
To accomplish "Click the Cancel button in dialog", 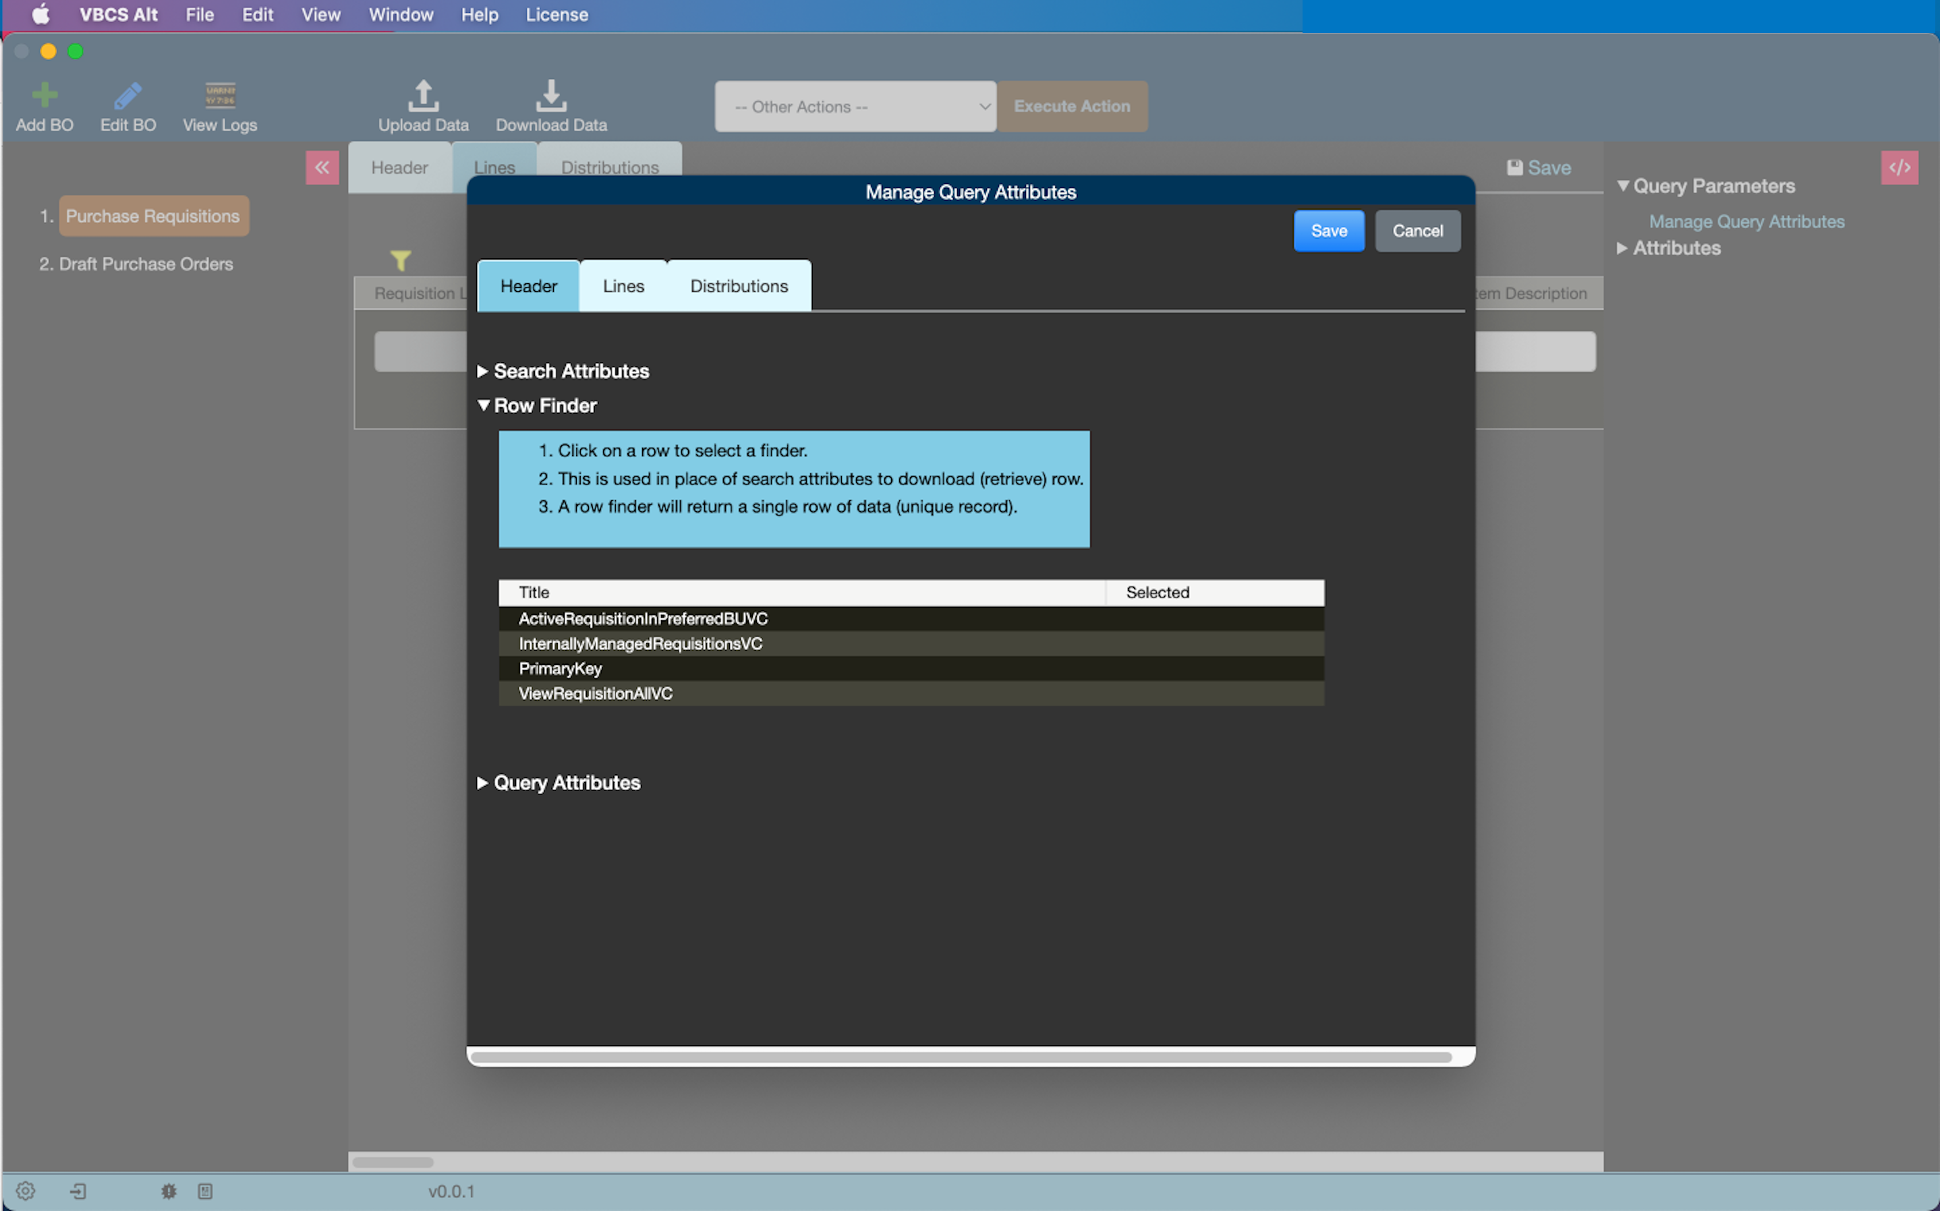I will pyautogui.click(x=1417, y=230).
